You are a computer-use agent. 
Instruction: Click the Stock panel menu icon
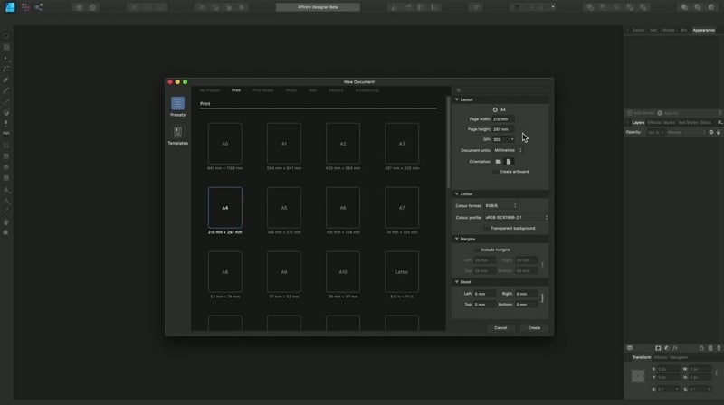719,123
